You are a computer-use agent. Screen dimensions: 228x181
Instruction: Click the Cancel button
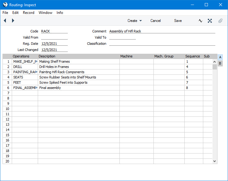pos(156,21)
